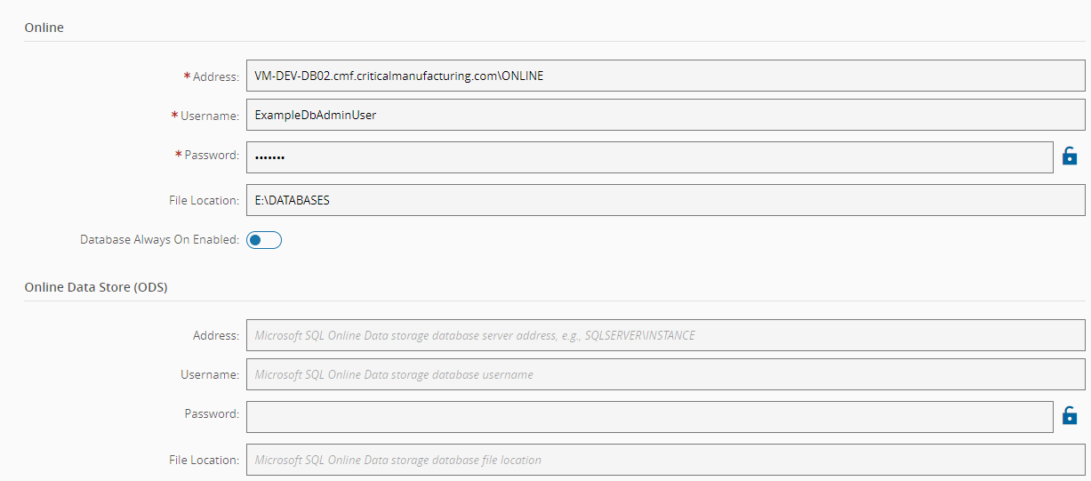Image resolution: width=1091 pixels, height=481 pixels.
Task: Click the Online section heading
Action: 44,28
